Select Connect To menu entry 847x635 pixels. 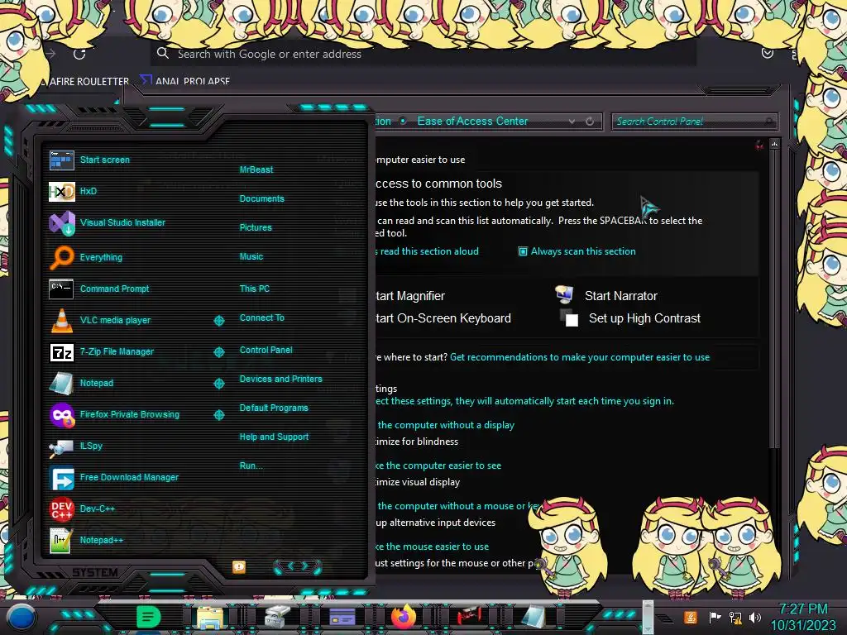coord(261,318)
